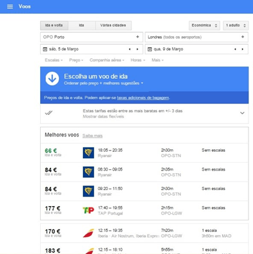Click Ryanair logo of 18:05 flight
This screenshot has height=254, width=253.
[89, 153]
